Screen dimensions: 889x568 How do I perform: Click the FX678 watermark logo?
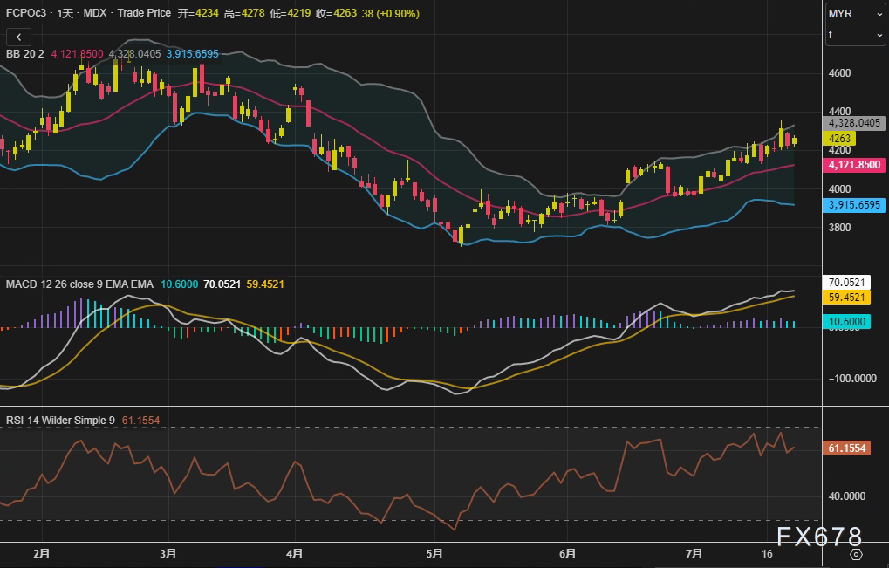coord(818,537)
